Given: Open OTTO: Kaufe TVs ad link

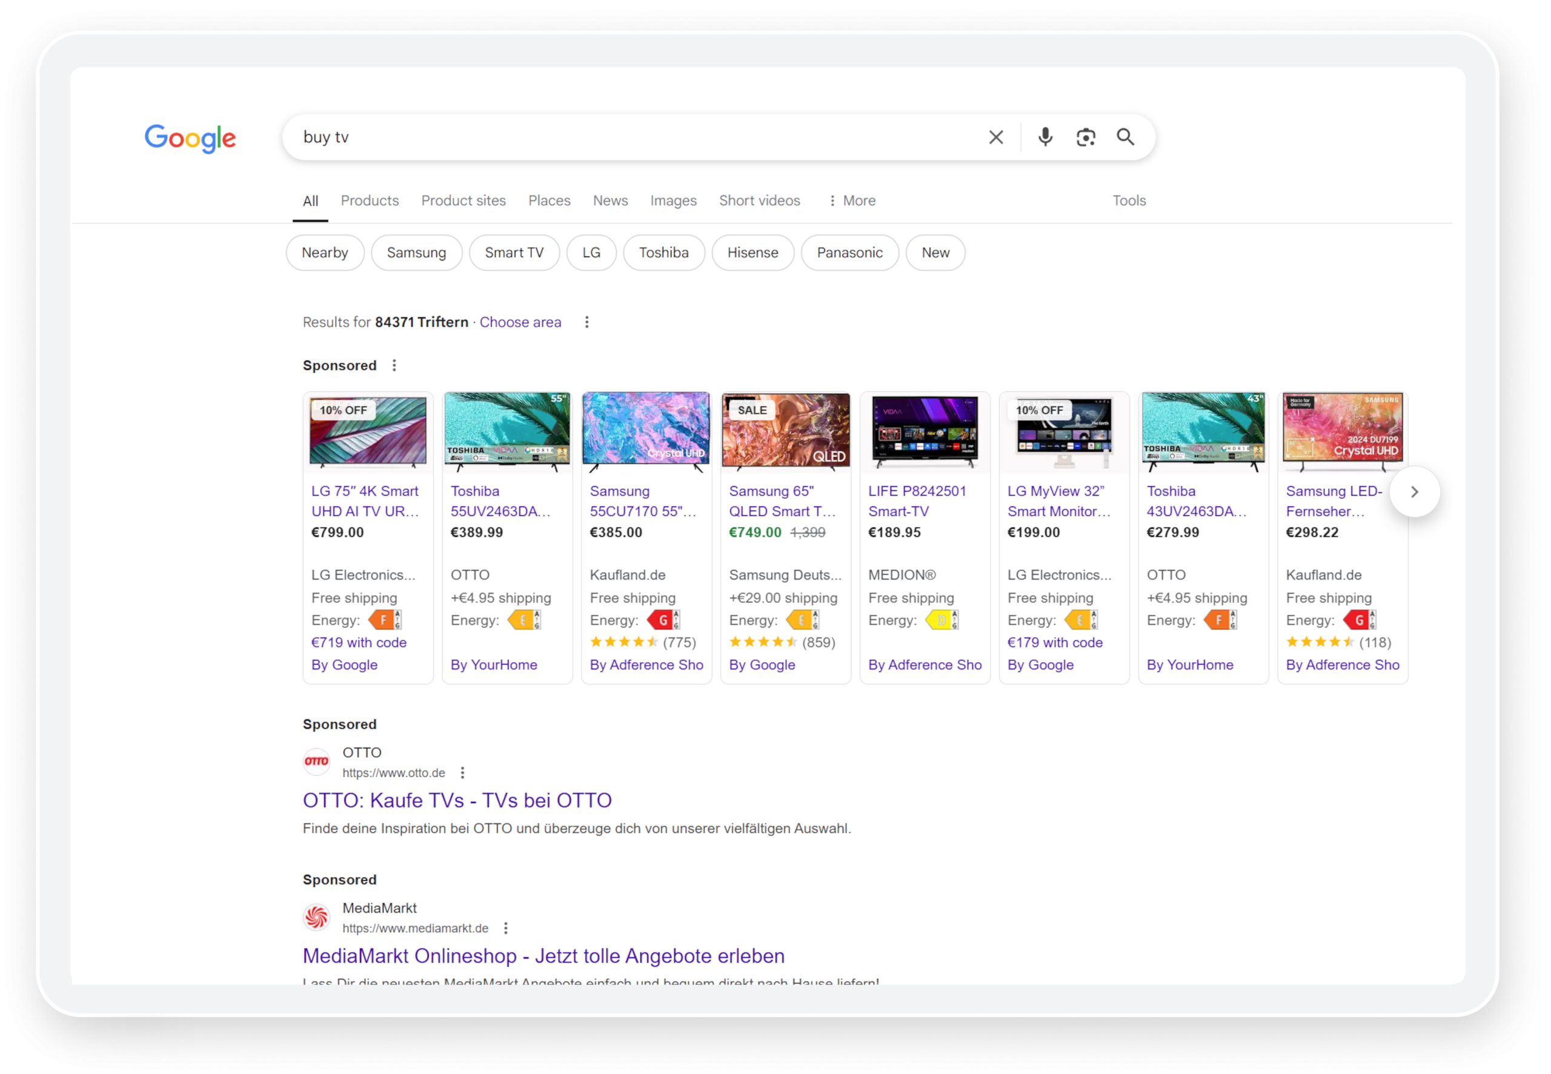Looking at the screenshot, I should [457, 800].
